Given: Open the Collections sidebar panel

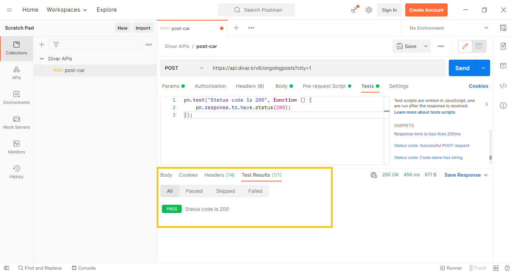Looking at the screenshot, I should click(17, 49).
